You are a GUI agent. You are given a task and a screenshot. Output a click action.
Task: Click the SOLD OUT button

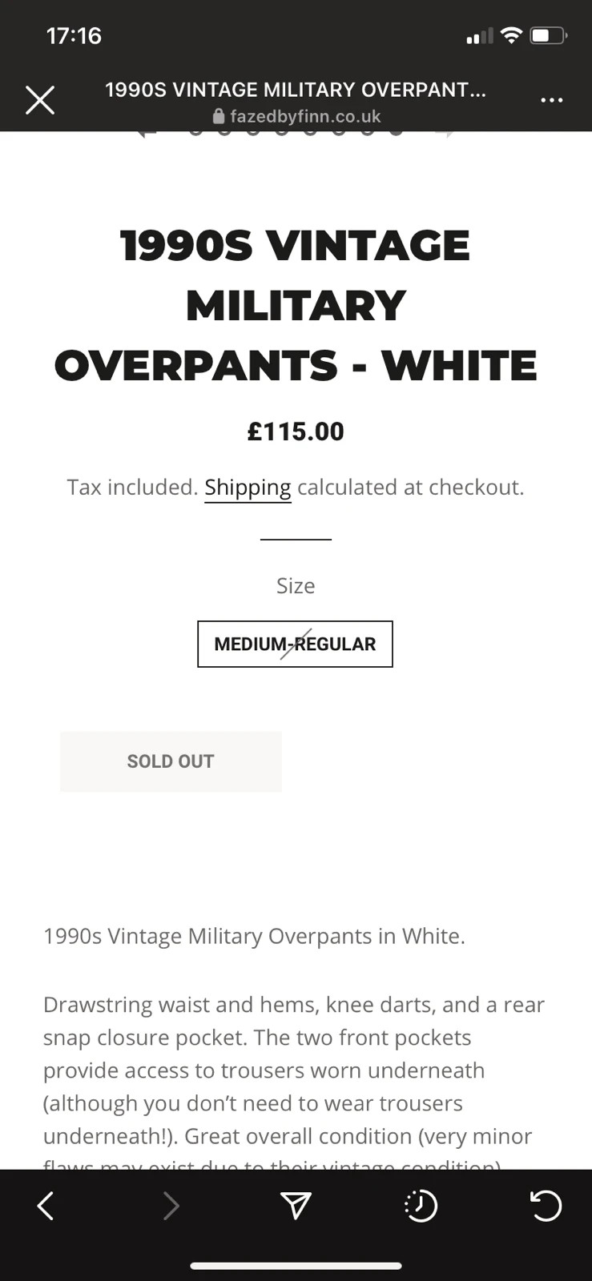[171, 761]
